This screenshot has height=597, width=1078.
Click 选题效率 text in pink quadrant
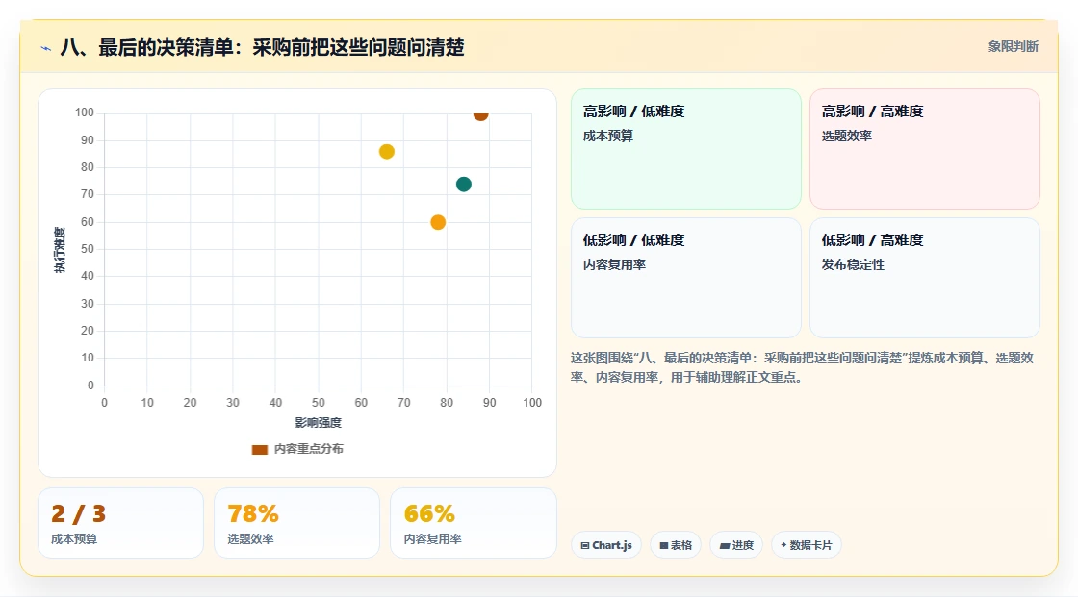847,136
